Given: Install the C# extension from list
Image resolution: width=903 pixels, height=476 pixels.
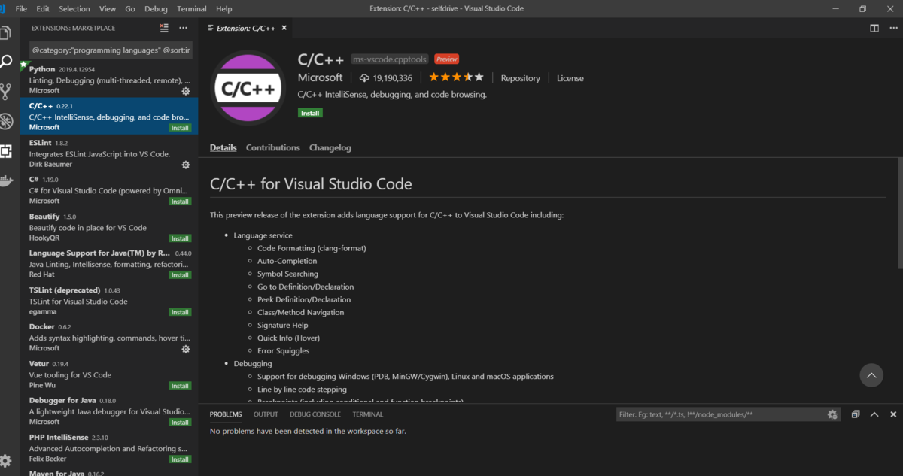Looking at the screenshot, I should tap(180, 202).
